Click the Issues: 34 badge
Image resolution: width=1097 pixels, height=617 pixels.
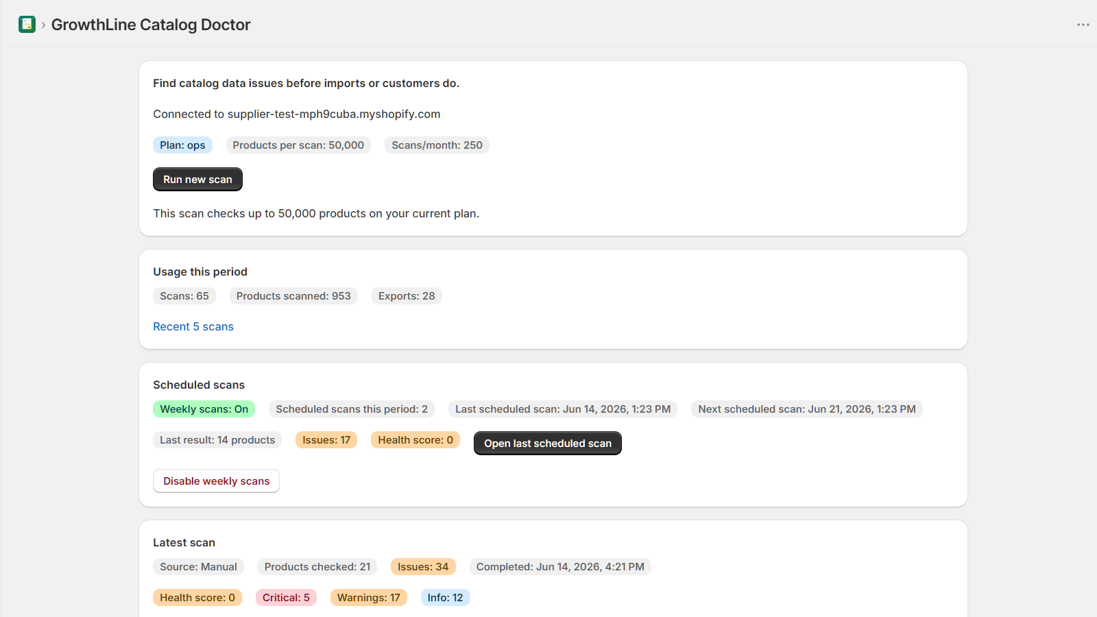point(423,567)
